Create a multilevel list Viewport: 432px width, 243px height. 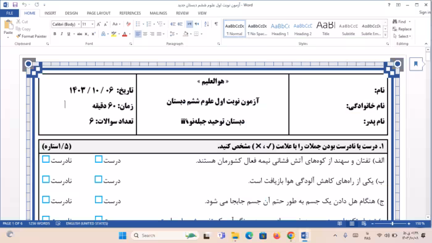tap(160, 24)
